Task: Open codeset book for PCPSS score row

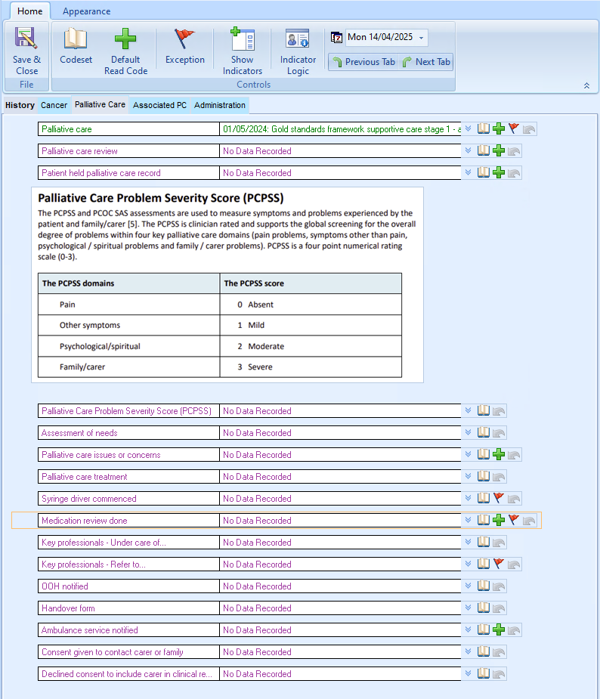Action: (483, 410)
